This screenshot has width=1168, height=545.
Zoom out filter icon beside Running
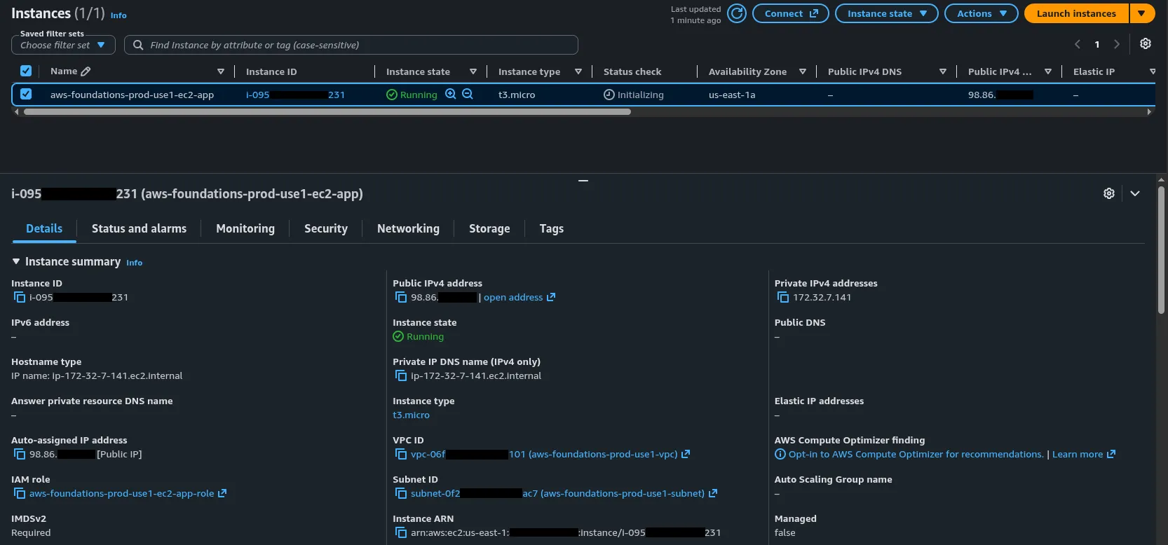pos(468,94)
